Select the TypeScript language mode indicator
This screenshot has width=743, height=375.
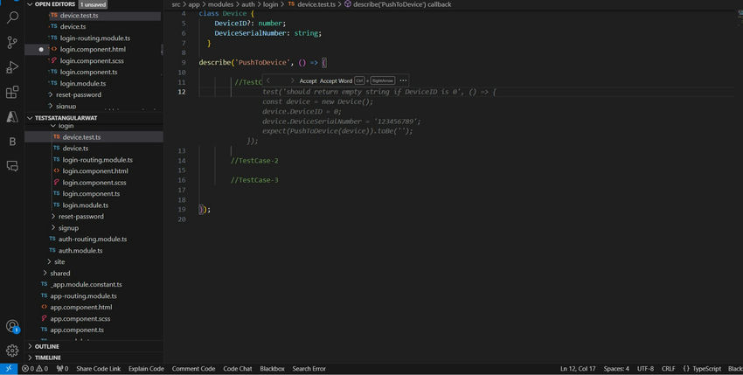coord(706,369)
